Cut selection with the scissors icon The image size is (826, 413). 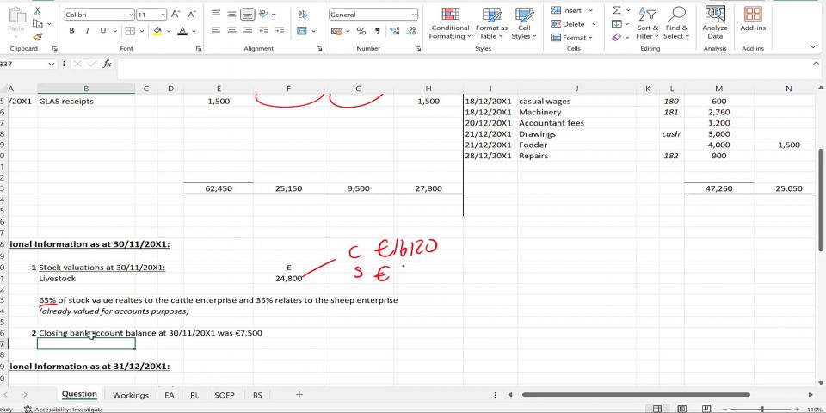tap(37, 10)
